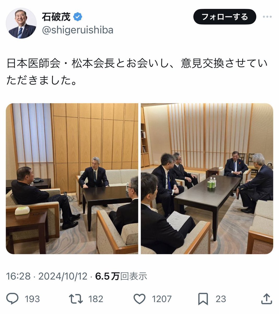Open the @shigeruishiba handle link
The image size is (279, 314).
click(x=78, y=30)
